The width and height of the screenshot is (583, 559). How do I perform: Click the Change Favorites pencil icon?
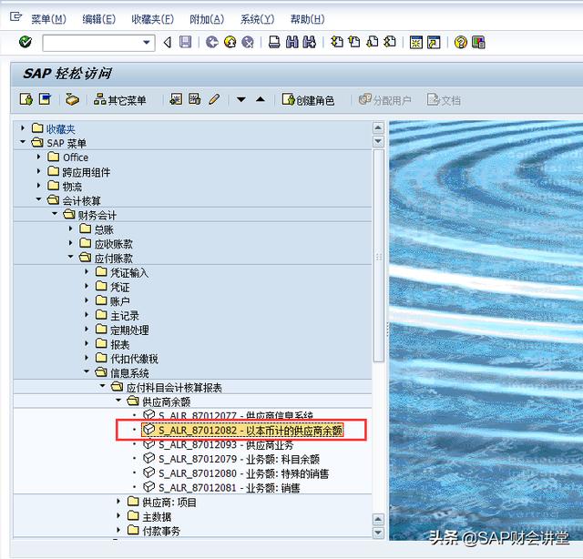[x=214, y=99]
